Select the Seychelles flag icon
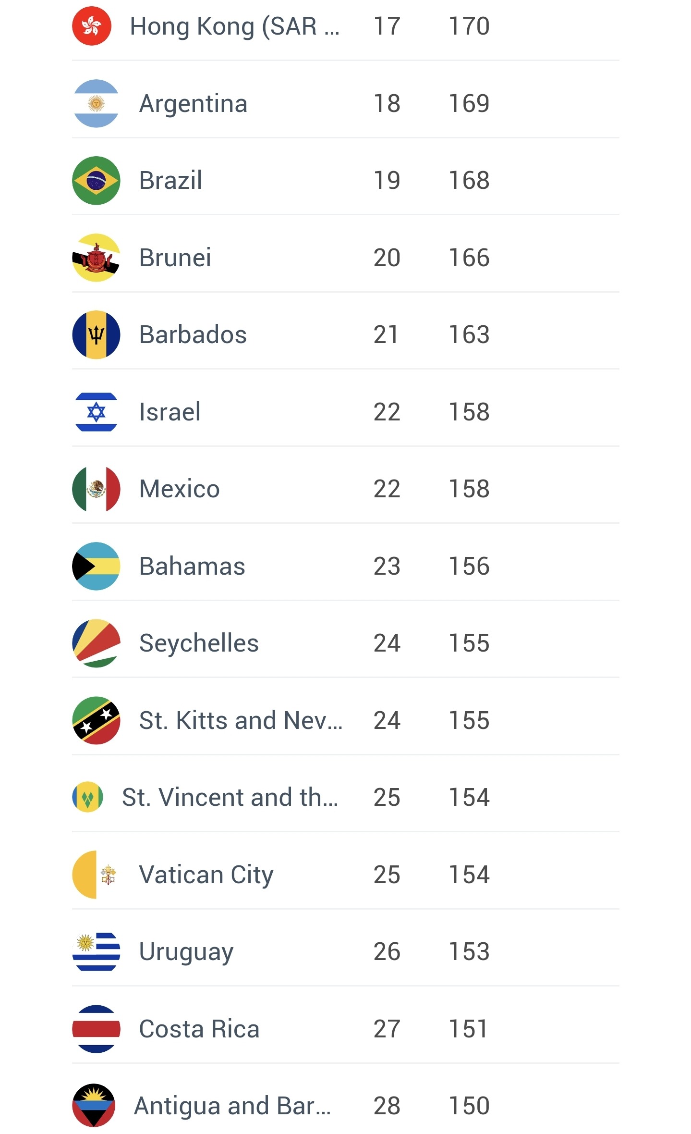This screenshot has width=691, height=1134. click(x=96, y=643)
